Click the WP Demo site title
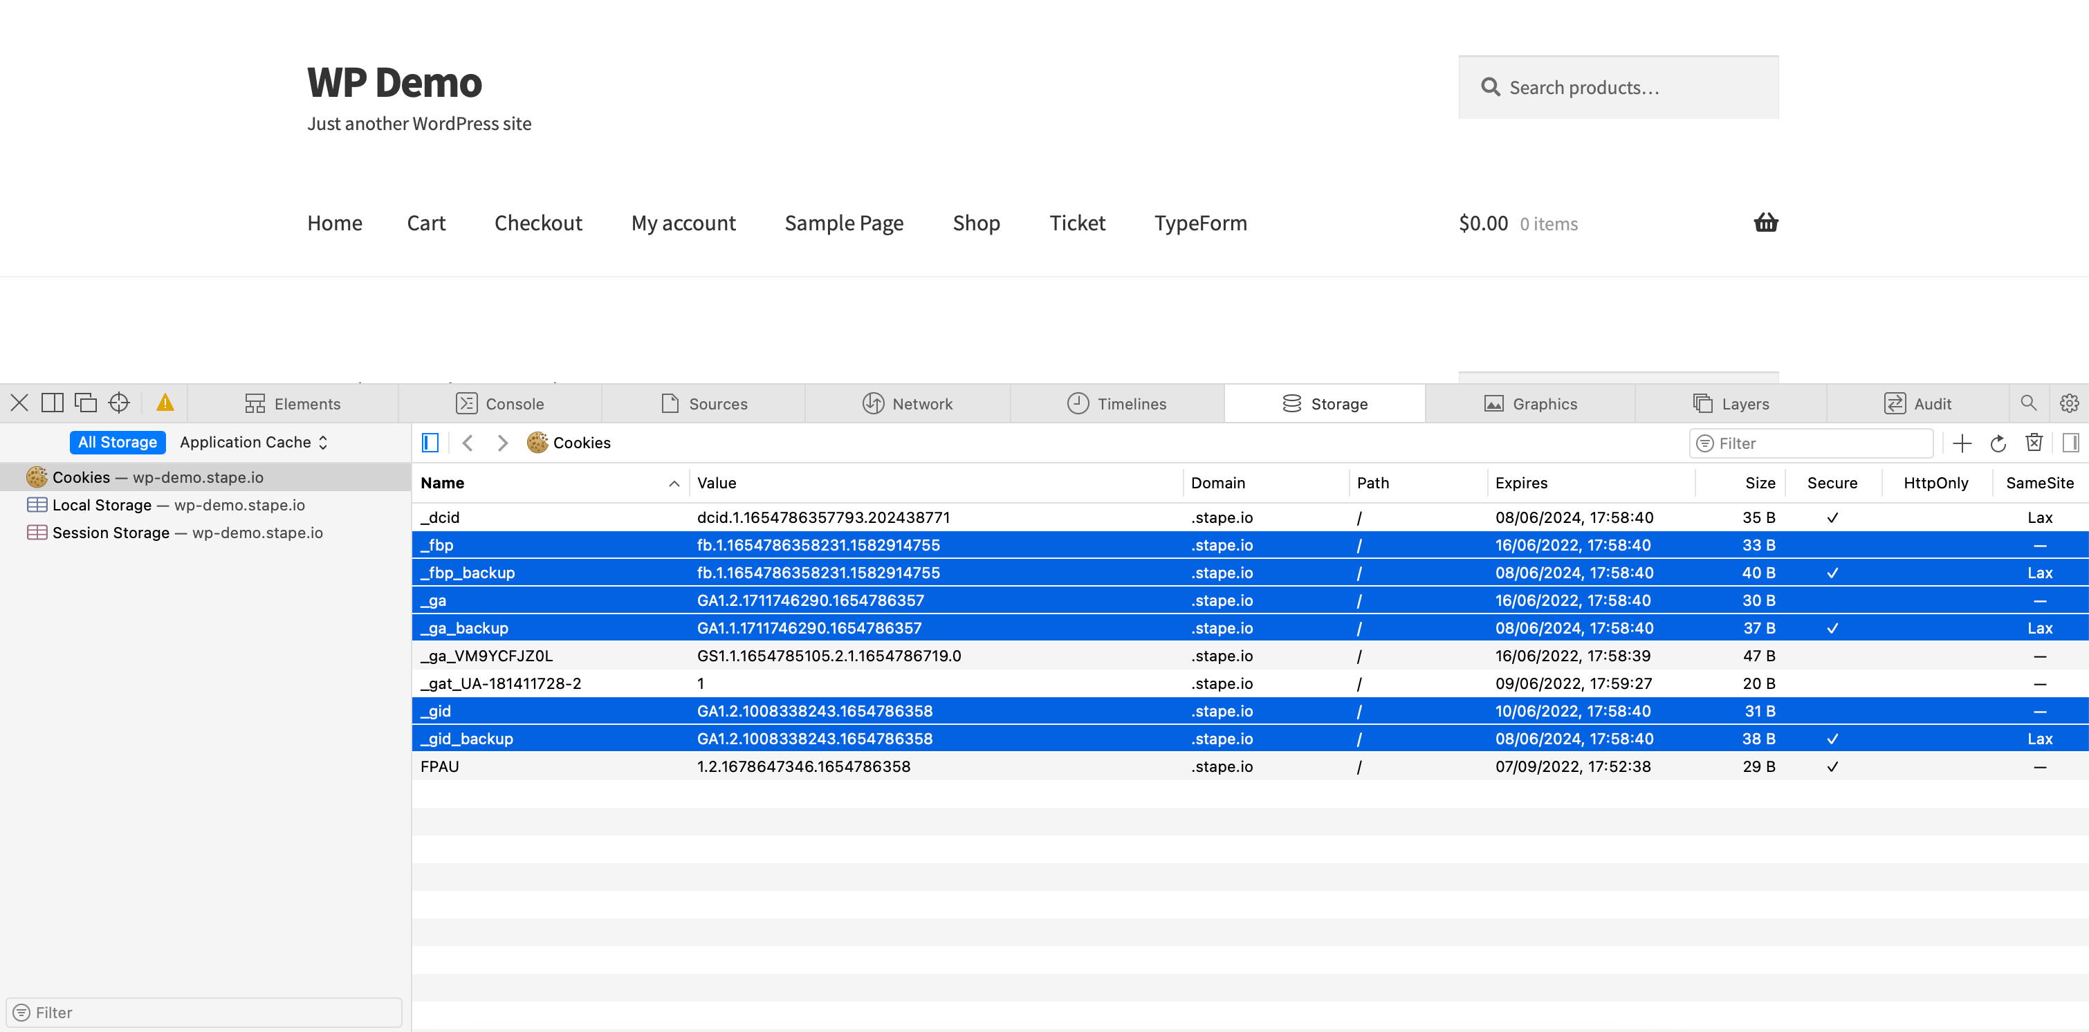Screen dimensions: 2089x1032 (x=395, y=83)
